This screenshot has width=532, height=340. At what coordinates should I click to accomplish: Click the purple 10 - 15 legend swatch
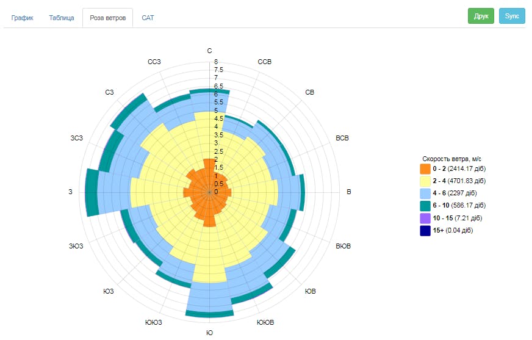click(425, 218)
